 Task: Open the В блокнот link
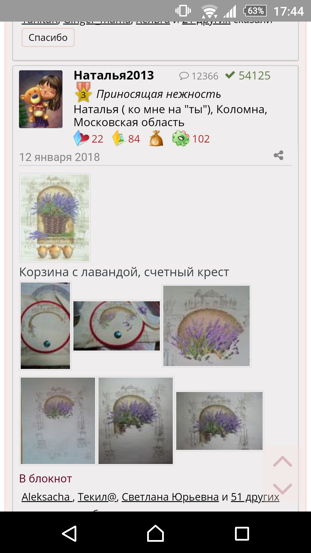(x=45, y=479)
